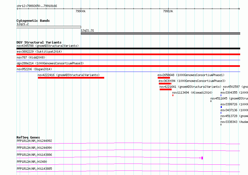Select the black nsv4345788 variant bar

[128, 48]
